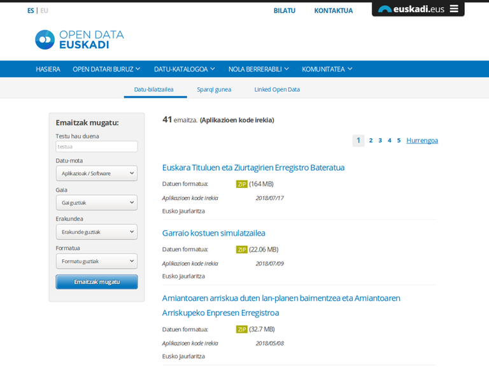
Task: Click date 2018/05/08 text
Action: point(270,343)
